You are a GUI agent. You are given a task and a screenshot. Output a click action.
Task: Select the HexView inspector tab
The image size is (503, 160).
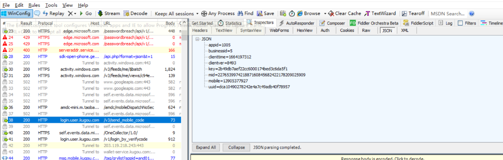[x=304, y=30]
